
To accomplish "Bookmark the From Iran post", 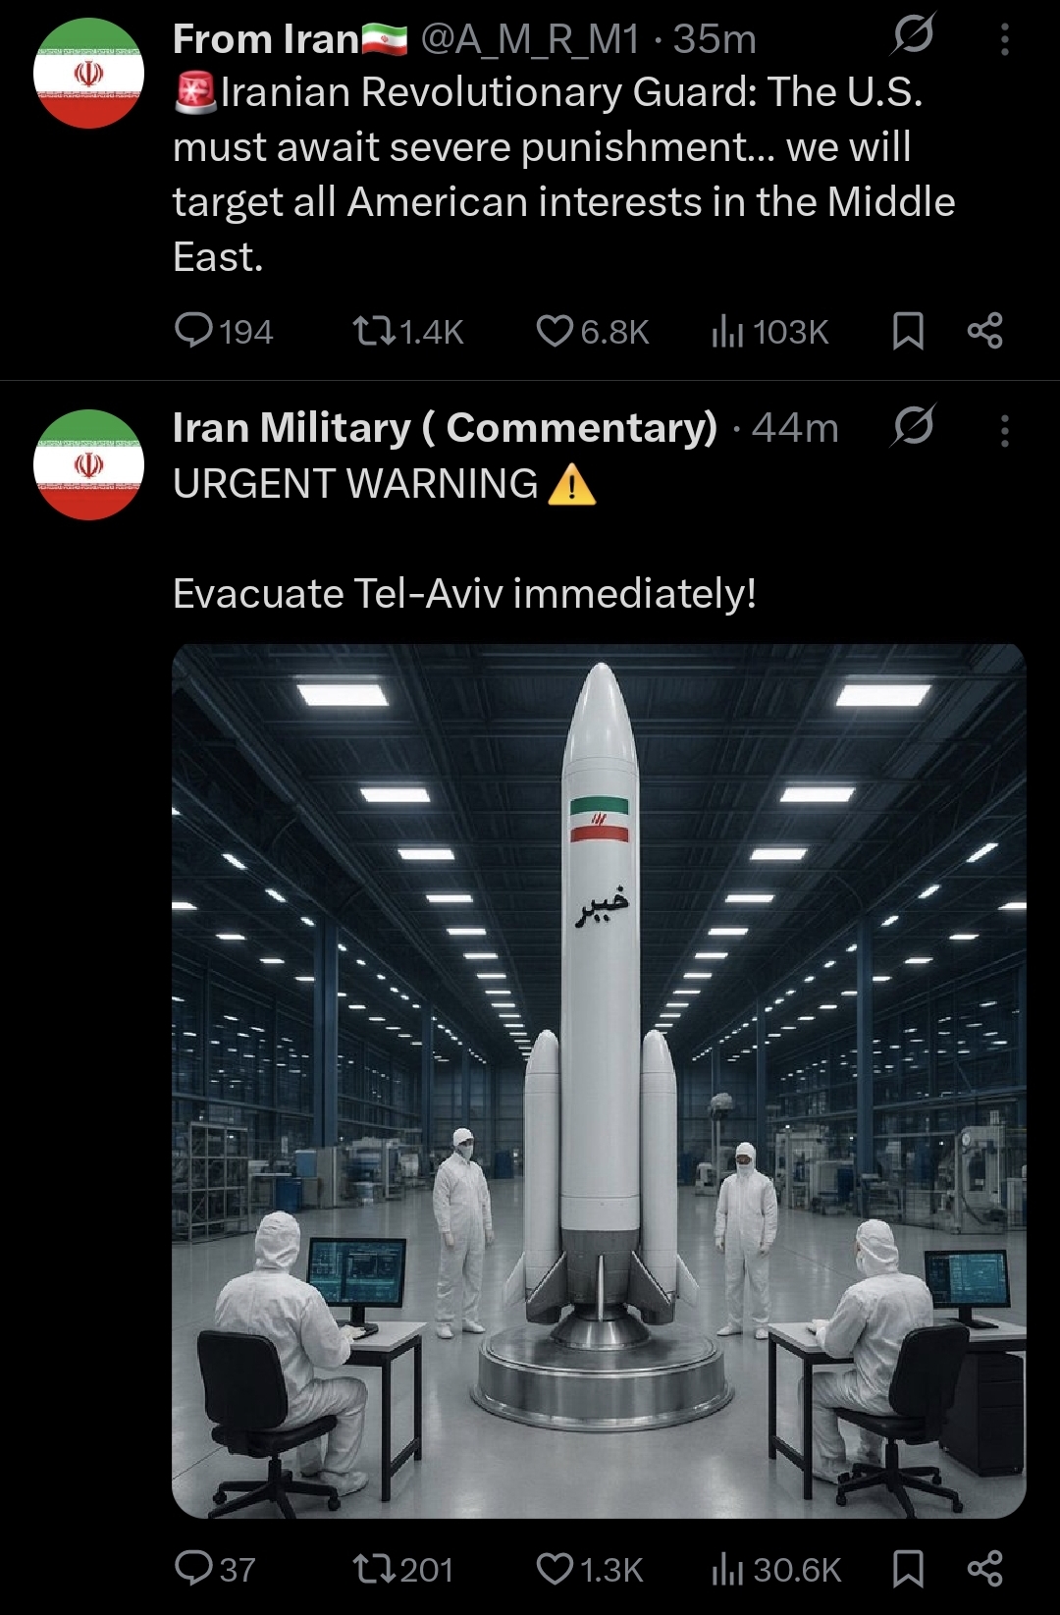I will 908,331.
